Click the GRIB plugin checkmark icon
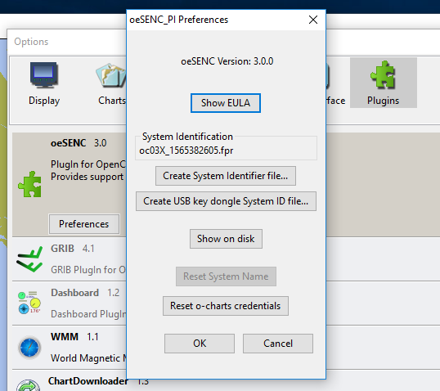Screen dimensions: 440x391 (x=29, y=259)
